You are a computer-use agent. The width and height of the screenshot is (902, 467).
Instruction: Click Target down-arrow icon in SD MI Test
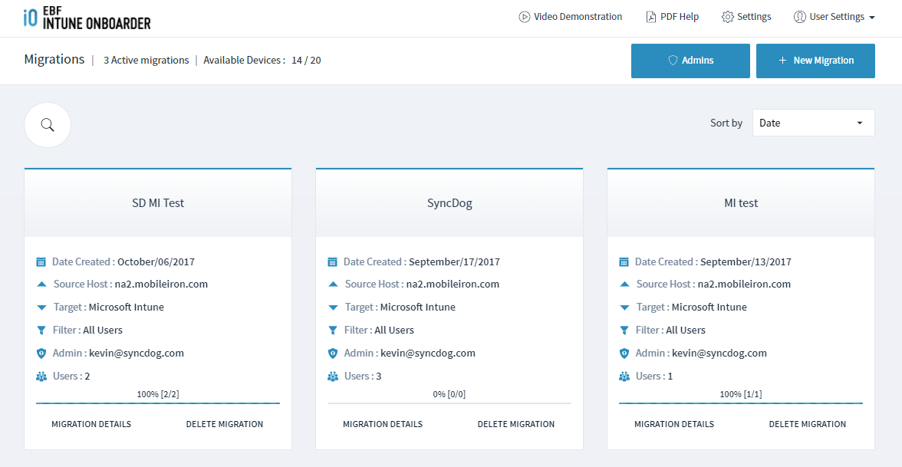[41, 307]
